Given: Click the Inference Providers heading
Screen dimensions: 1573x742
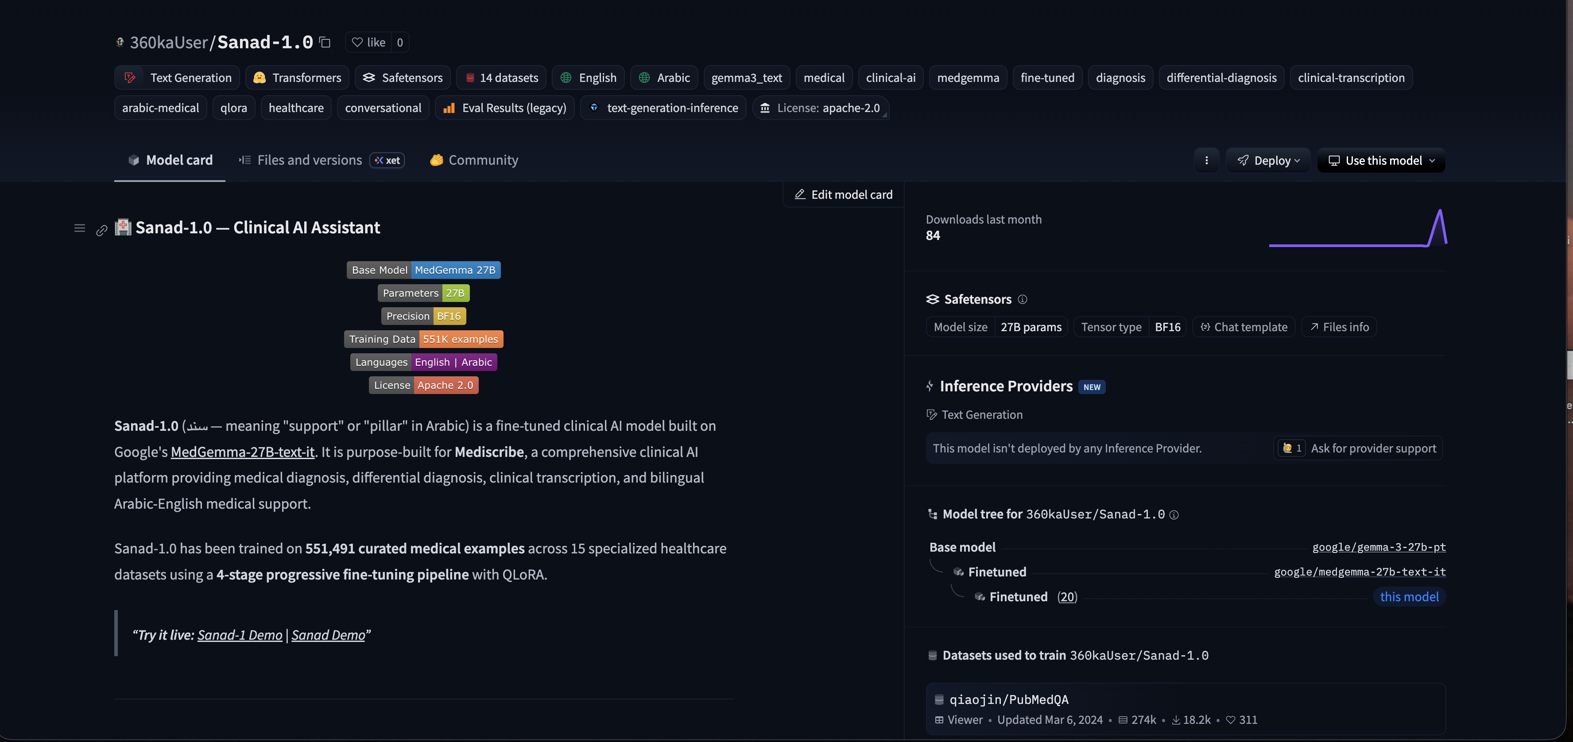Looking at the screenshot, I should (x=1006, y=386).
